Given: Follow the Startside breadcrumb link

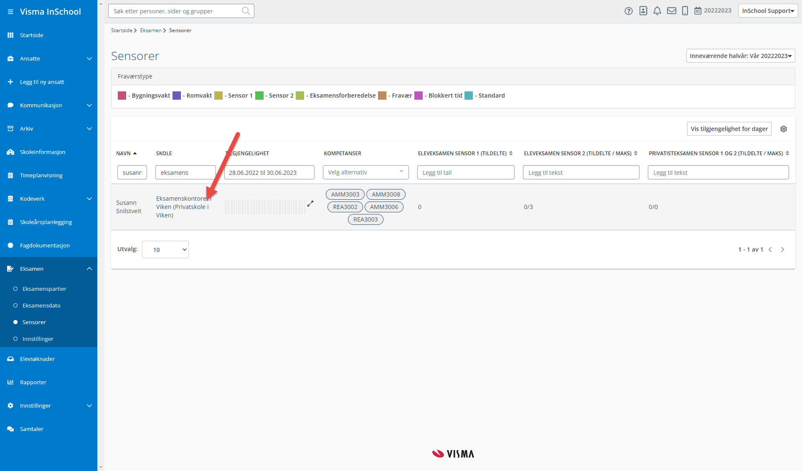Looking at the screenshot, I should click(122, 30).
